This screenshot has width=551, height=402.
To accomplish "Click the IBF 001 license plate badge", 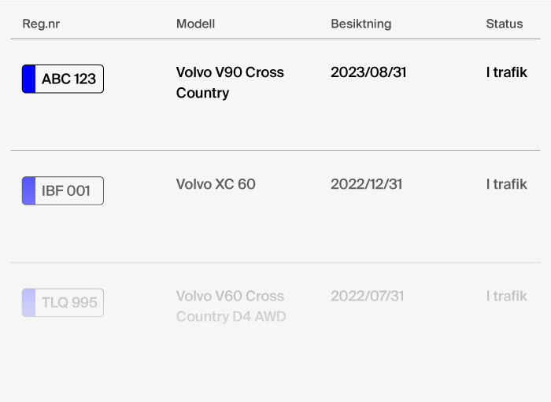I will [x=63, y=190].
